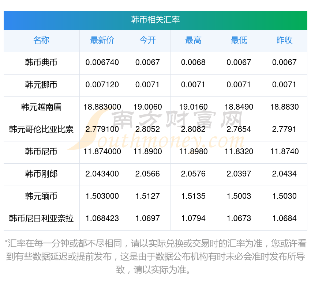Select the 韩币尼日利亚奈拉 row name
The width and height of the screenshot is (311, 281).
(41, 219)
